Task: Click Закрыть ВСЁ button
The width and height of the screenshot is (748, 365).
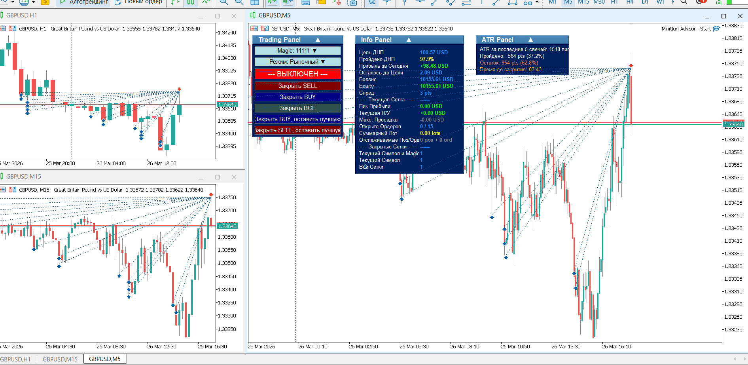Action: 298,108
